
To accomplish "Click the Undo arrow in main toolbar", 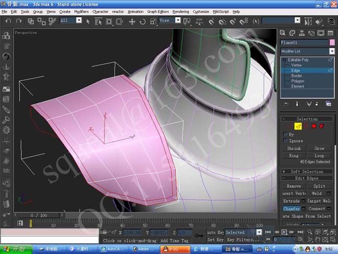I will click(x=8, y=21).
